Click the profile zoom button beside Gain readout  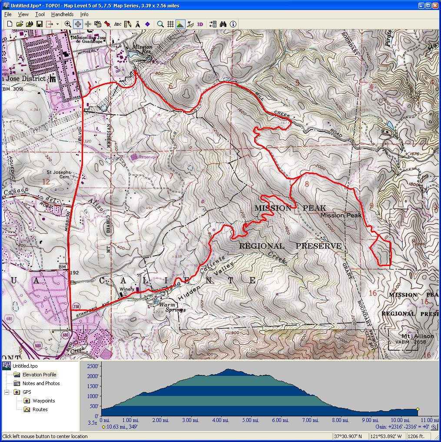(433, 427)
